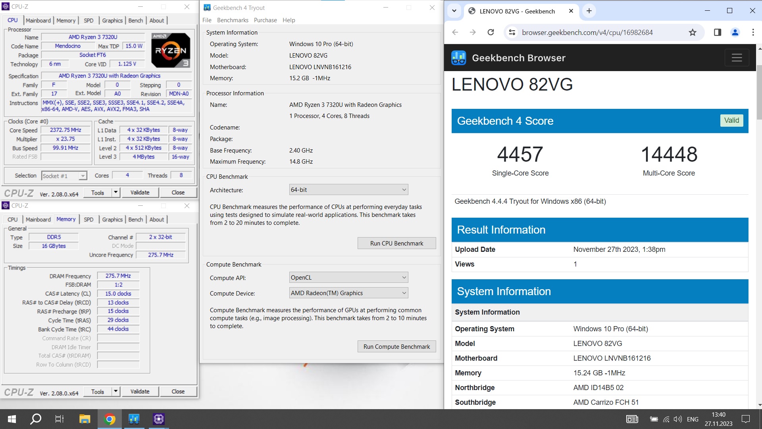762x429 pixels.
Task: Click the volume icon in system tray
Action: click(x=678, y=419)
